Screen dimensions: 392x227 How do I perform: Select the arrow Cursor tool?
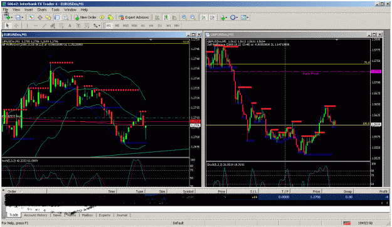pyautogui.click(x=8, y=26)
